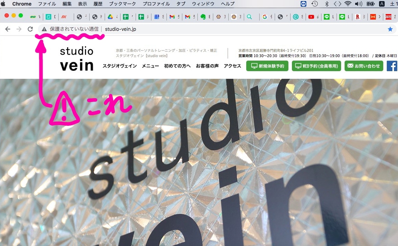Switch to the Google Drive tab

pyautogui.click(x=110, y=17)
